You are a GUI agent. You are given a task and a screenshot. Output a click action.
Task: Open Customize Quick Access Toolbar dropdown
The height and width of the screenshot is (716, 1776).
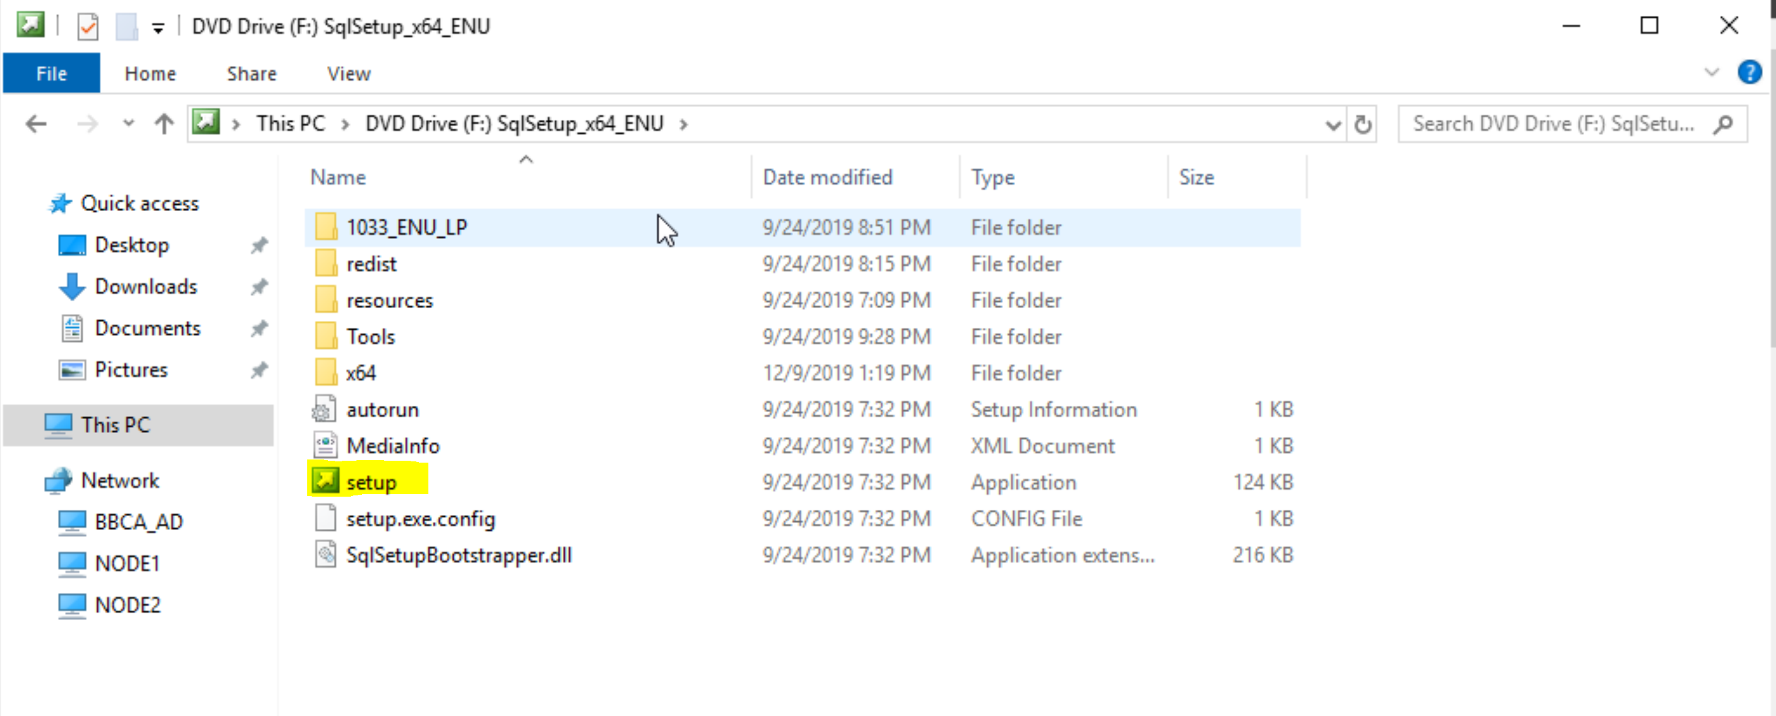tap(158, 28)
